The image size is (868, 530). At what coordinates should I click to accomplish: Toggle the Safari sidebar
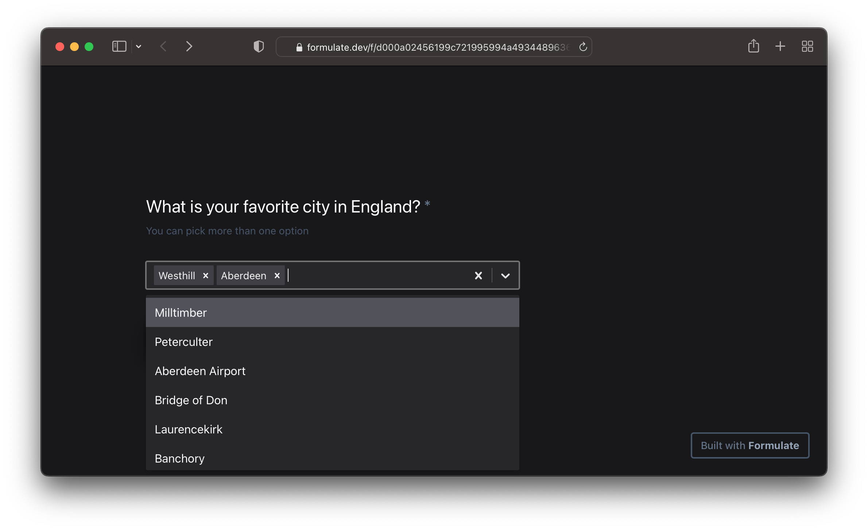tap(119, 47)
